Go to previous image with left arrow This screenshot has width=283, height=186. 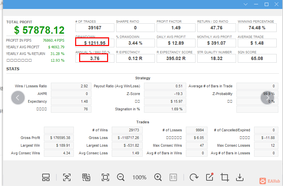18,98
